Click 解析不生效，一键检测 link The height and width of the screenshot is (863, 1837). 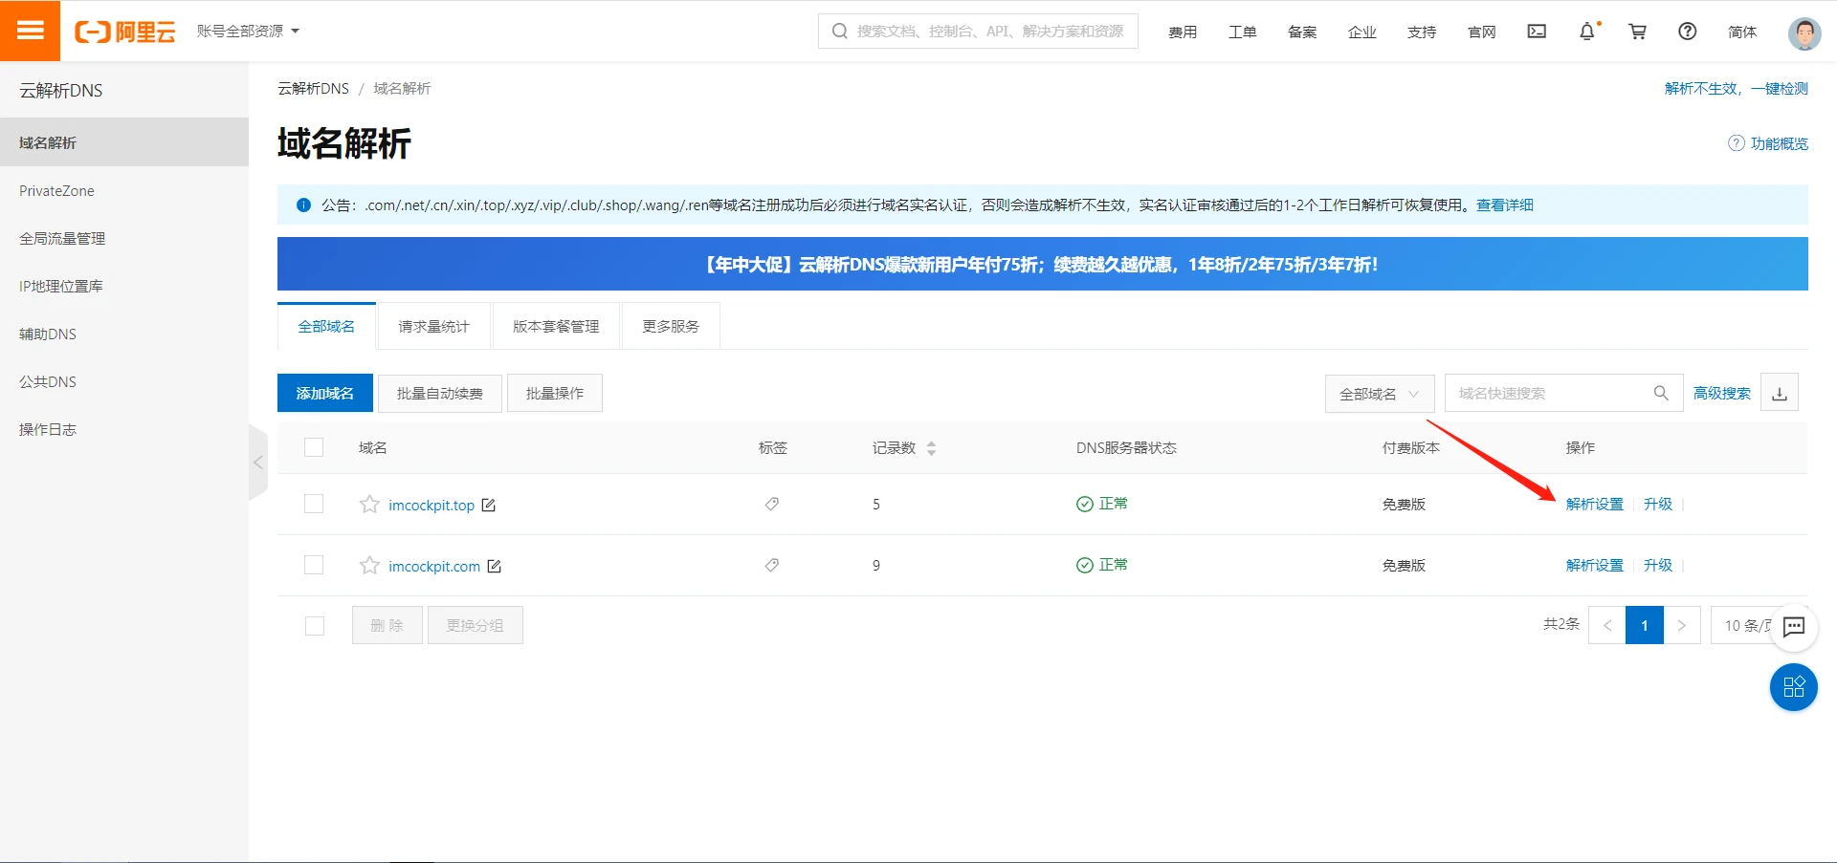click(x=1737, y=88)
